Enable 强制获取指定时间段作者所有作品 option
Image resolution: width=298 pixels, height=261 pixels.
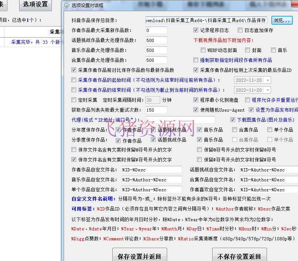pyautogui.click(x=196, y=60)
